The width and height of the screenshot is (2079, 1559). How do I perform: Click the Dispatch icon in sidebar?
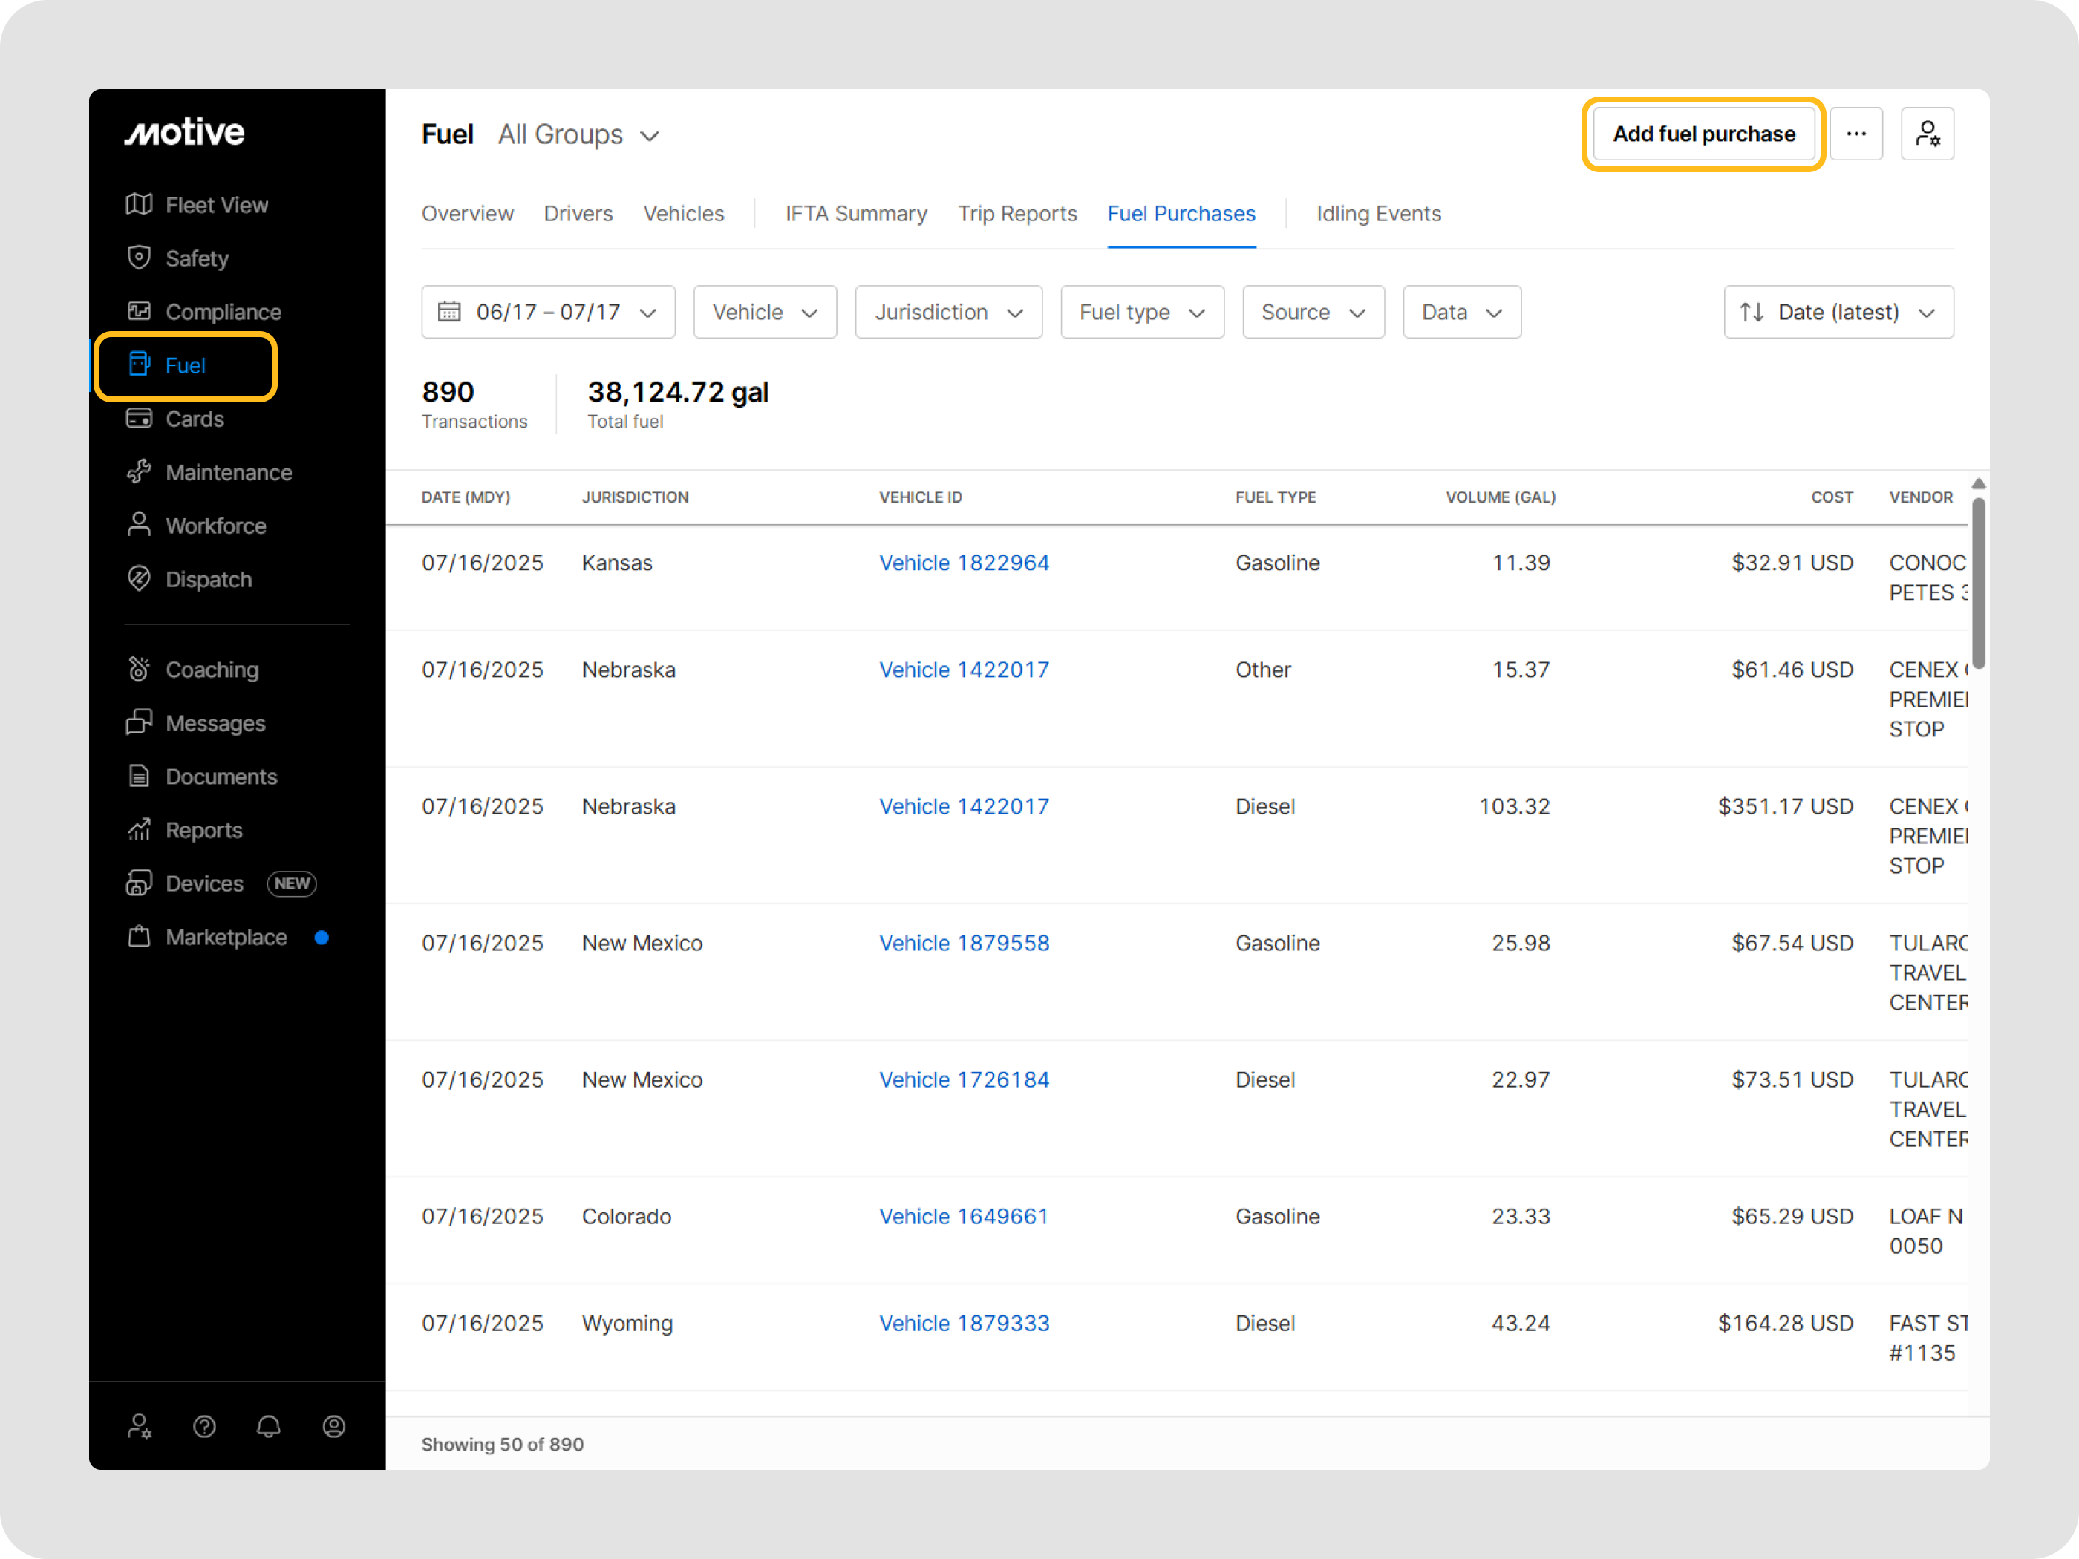point(139,579)
